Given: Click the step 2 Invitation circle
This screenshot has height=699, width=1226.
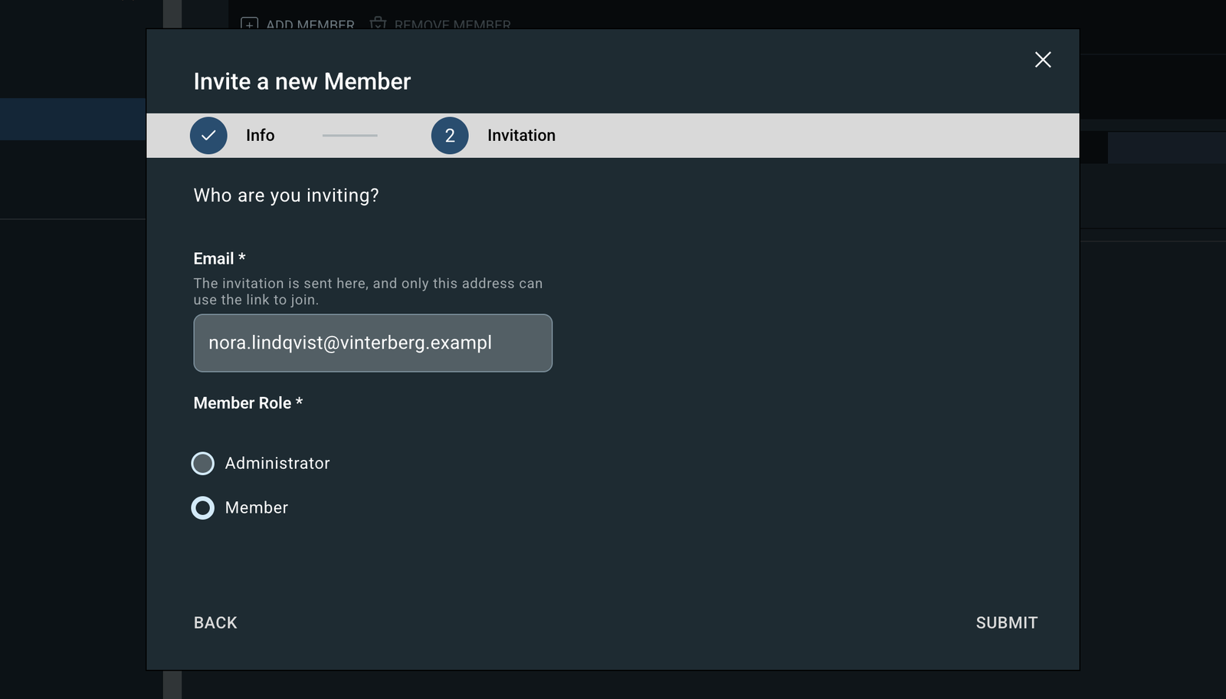Looking at the screenshot, I should point(450,136).
